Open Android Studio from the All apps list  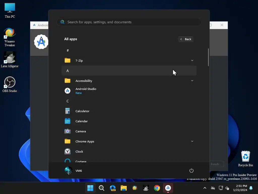(129, 91)
